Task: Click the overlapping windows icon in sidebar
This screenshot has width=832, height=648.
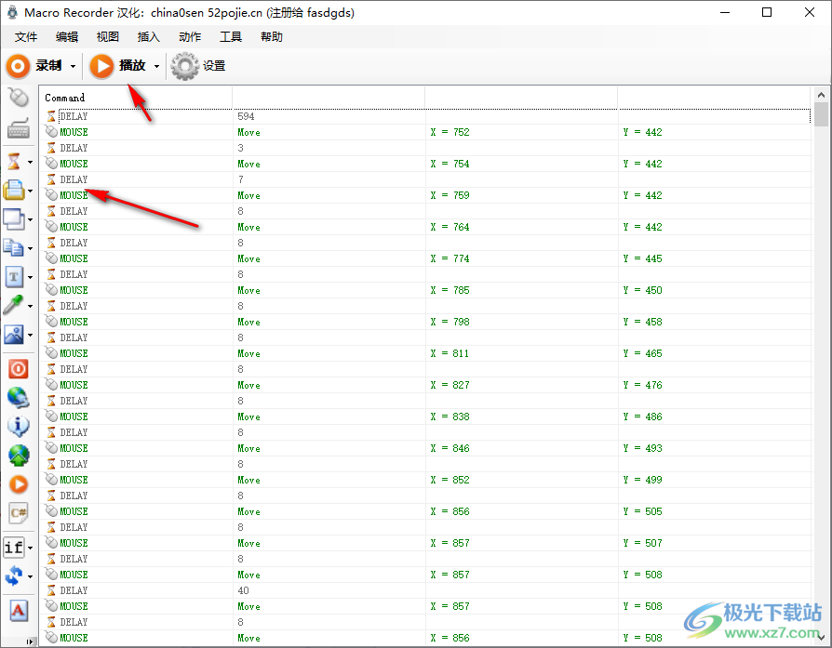Action: click(14, 219)
